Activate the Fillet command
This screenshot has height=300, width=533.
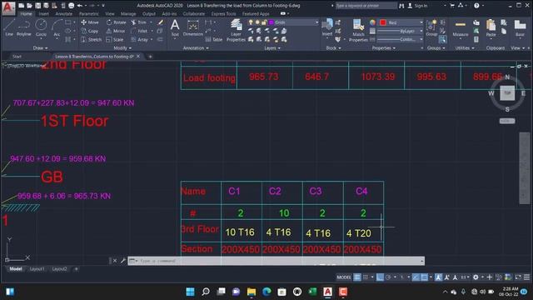139,31
